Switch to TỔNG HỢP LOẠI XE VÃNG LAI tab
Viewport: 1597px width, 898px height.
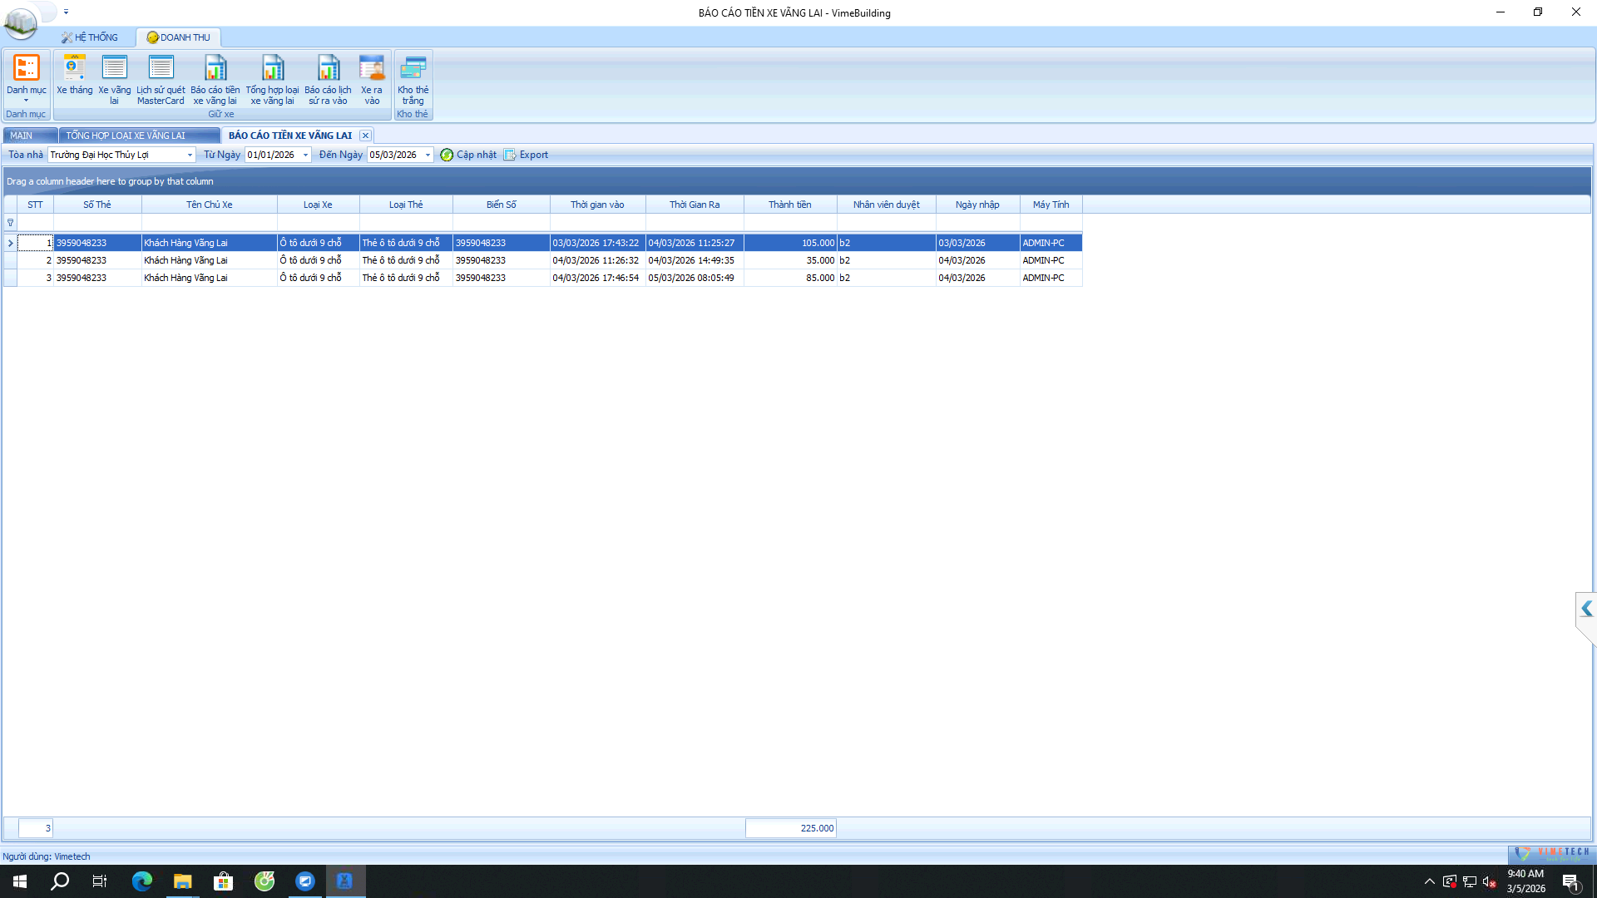[x=126, y=136]
